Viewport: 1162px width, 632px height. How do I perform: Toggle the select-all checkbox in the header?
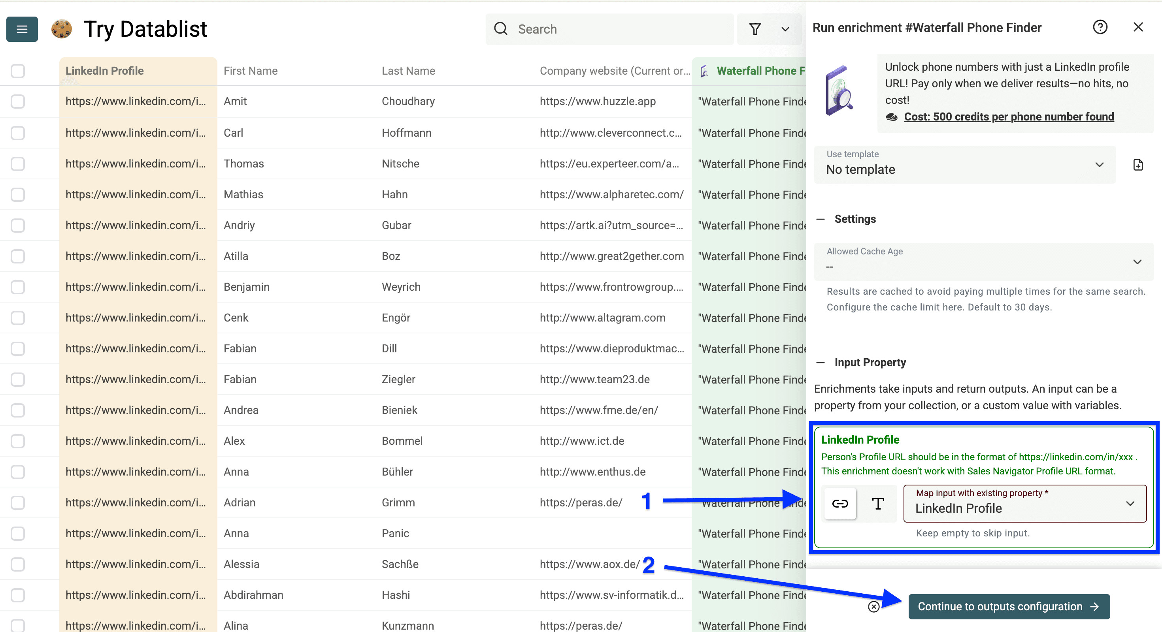[18, 71]
